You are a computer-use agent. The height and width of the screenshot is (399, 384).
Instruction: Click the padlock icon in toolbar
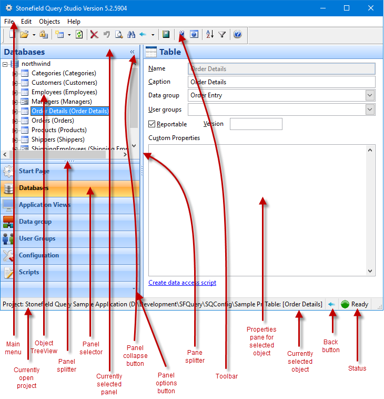tap(44, 35)
